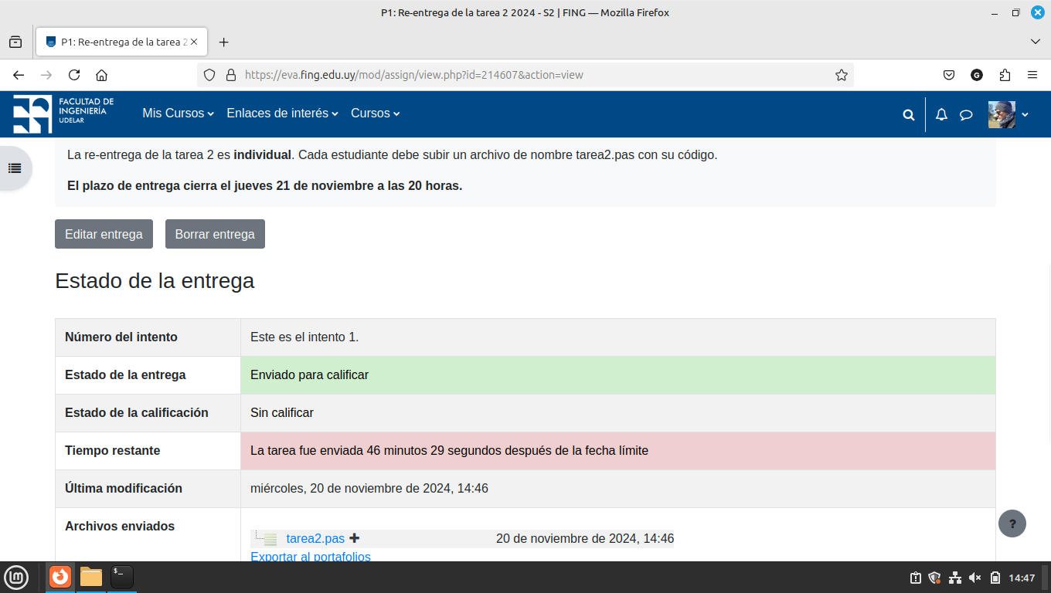Viewport: 1051px width, 593px height.
Task: Open network connections tray icon
Action: coord(955,578)
